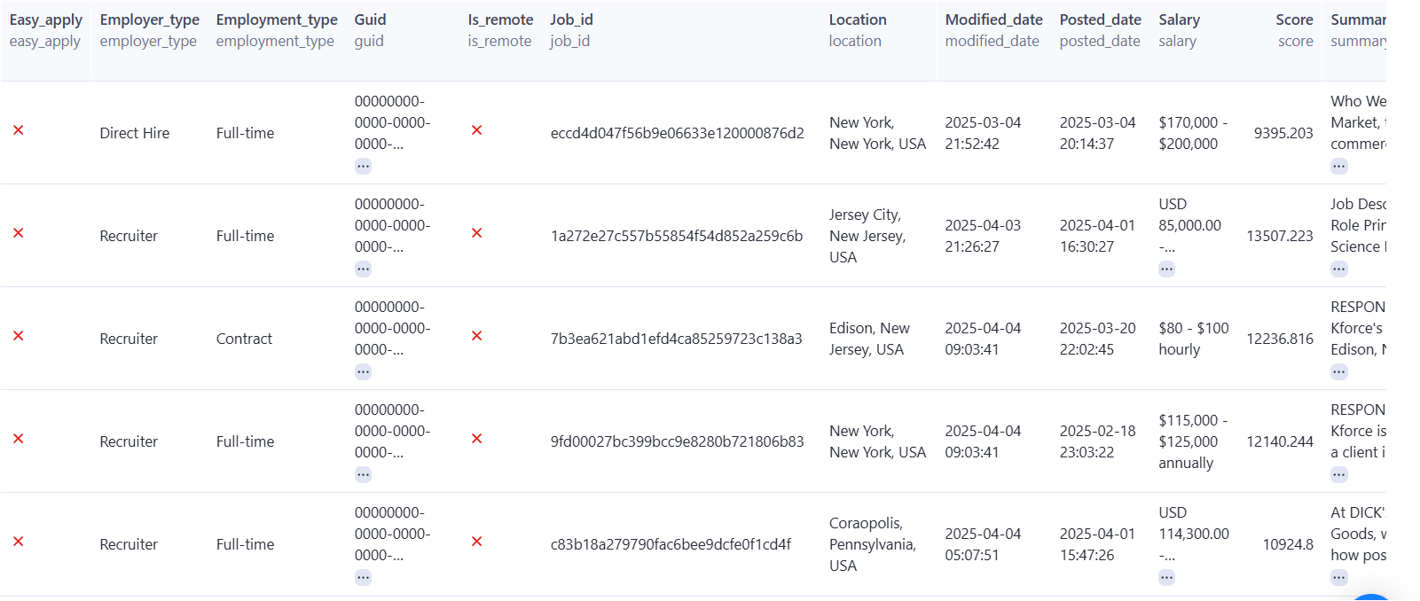Screen dimensions: 1420x601
Task: Click the Is_remote X in the Edison Contract row
Action: click(x=477, y=336)
